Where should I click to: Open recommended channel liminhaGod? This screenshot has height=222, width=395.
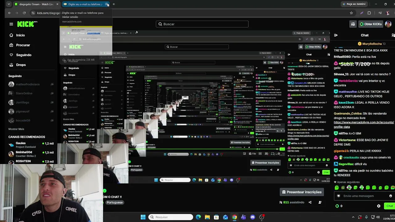(31, 154)
